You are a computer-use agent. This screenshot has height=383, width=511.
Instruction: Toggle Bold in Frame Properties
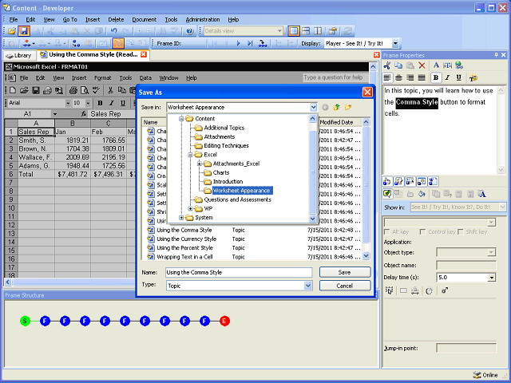point(436,77)
